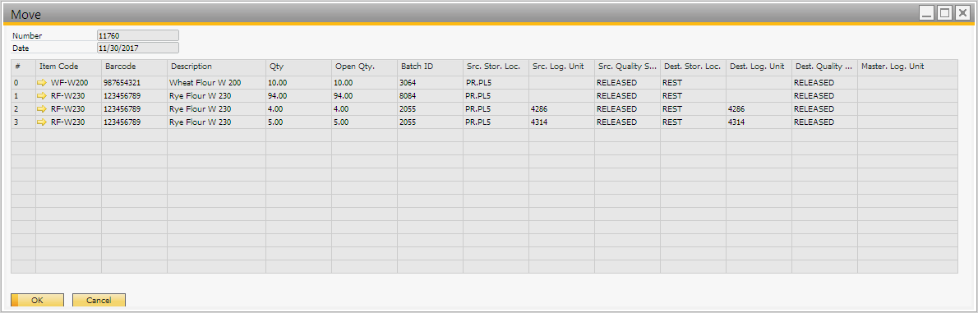Viewport: 978px width, 313px height.
Task: Click barcode 123456789 in row 2
Action: point(134,109)
